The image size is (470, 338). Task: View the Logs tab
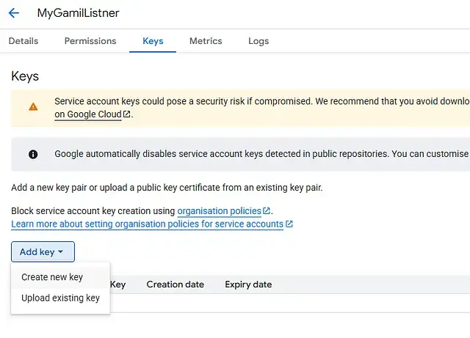pyautogui.click(x=258, y=41)
